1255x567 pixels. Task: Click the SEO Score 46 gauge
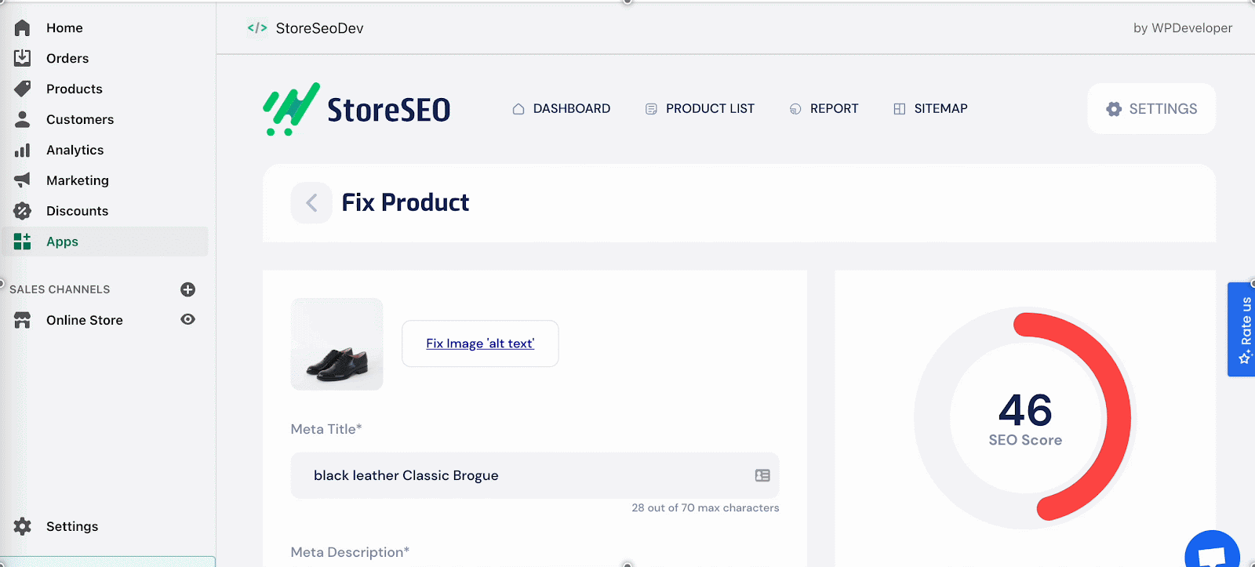1025,418
